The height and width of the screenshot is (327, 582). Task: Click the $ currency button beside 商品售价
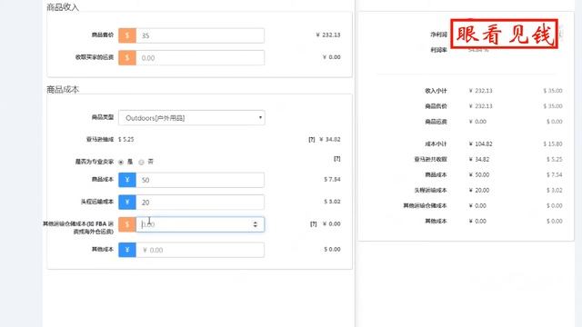click(127, 35)
